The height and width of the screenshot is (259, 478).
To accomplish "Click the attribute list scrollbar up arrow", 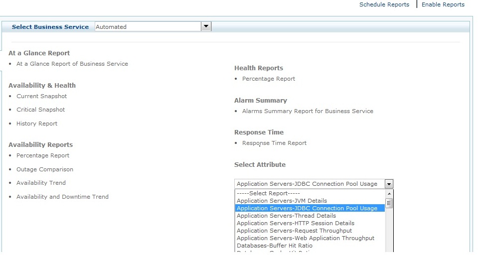I will point(389,194).
